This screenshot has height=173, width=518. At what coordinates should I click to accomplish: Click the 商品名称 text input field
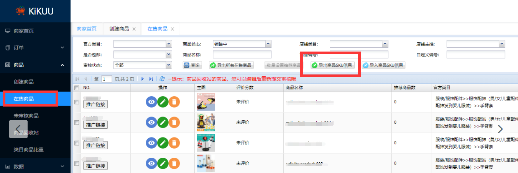(x=242, y=55)
